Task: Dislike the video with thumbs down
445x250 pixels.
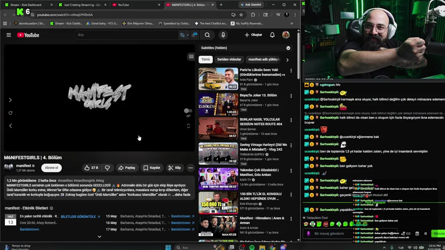Action: (x=107, y=168)
